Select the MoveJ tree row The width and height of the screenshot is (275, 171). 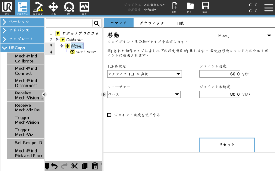point(77,46)
